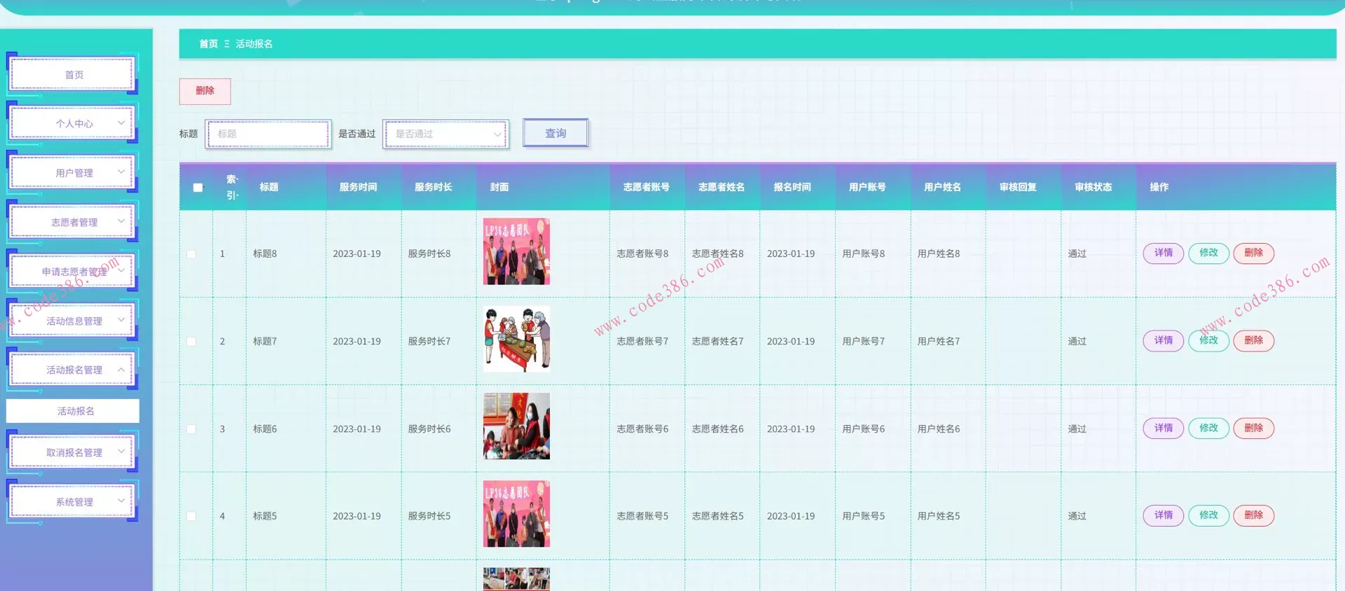Open the 首页 sidebar item

point(74,75)
